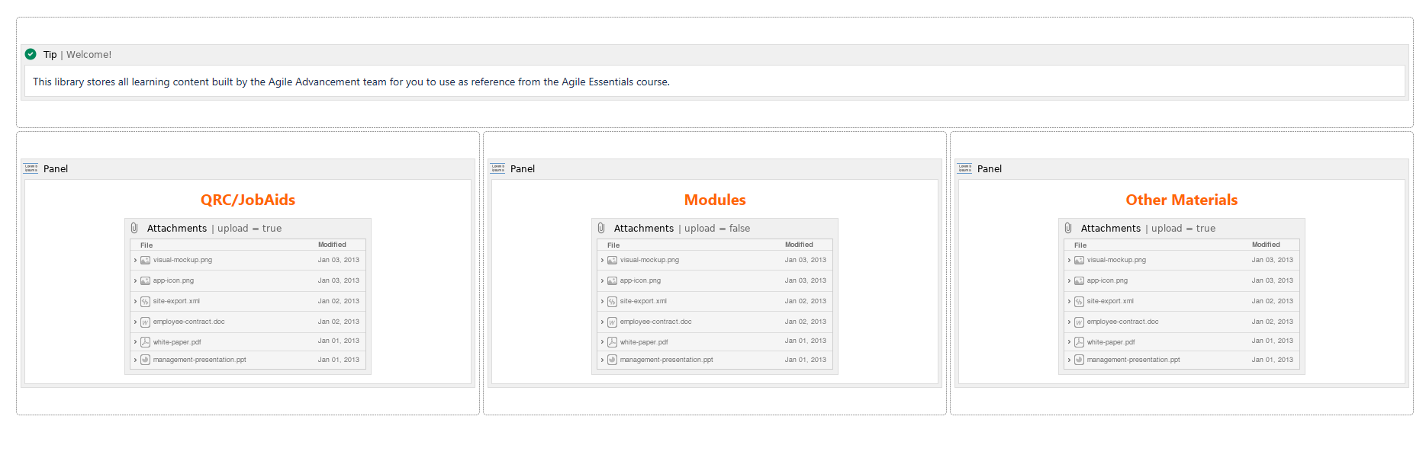Viewport: 1426px width, 458px height.
Task: Click the PDF icon for white-paper.pdf in Modules
Action: coord(612,342)
